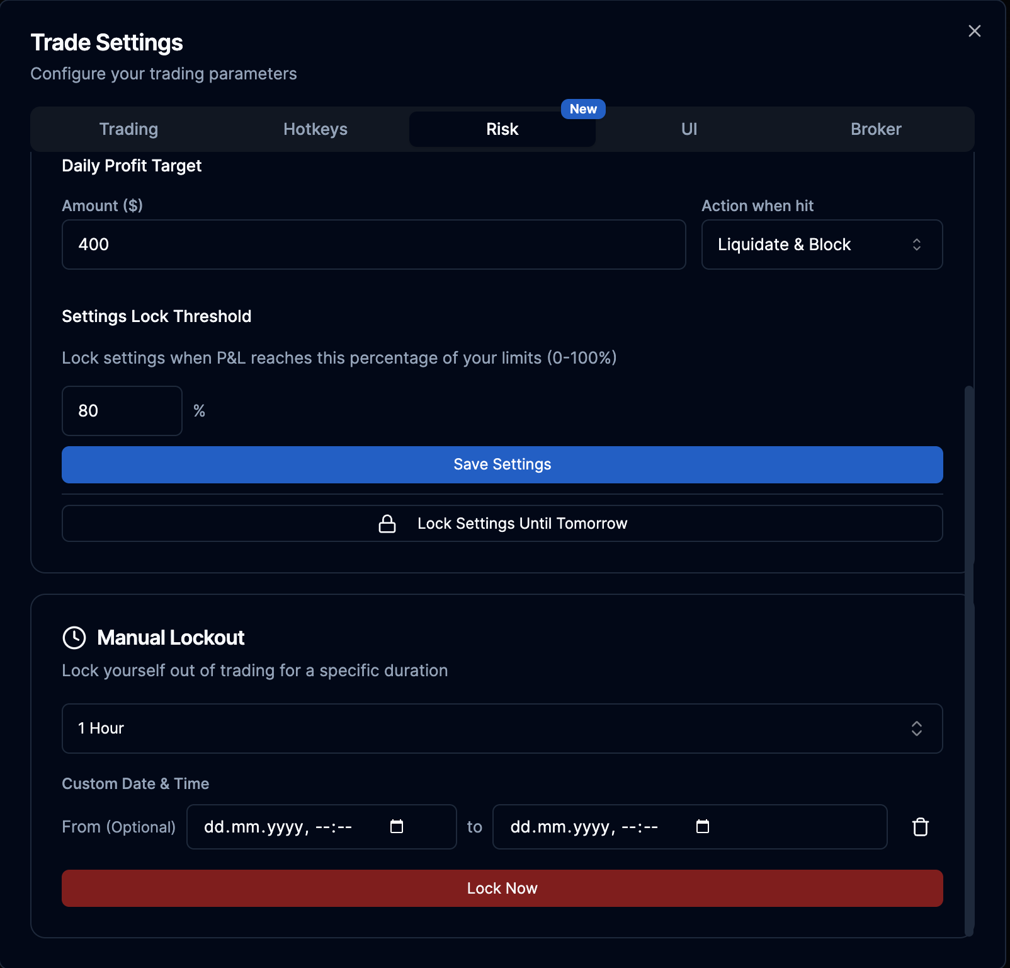The image size is (1010, 968).
Task: Click the lock threshold percentage field
Action: point(122,411)
